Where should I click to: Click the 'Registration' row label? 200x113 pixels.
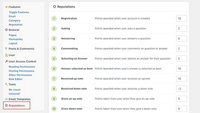click(x=69, y=18)
